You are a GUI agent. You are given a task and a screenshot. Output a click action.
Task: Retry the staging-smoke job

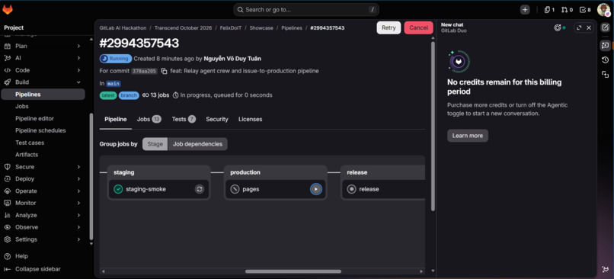point(200,189)
